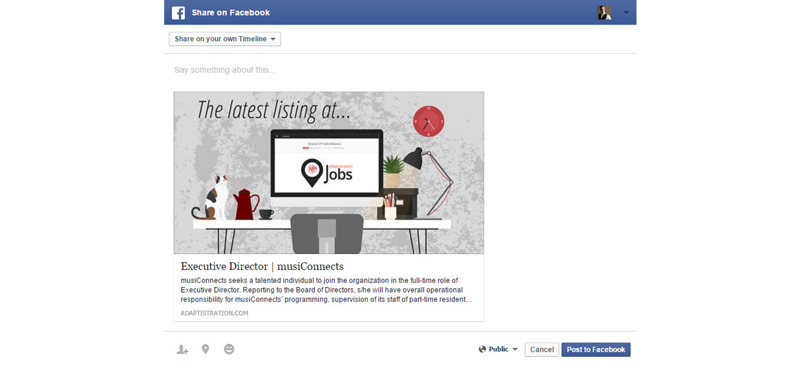Image resolution: width=799 pixels, height=368 pixels.
Task: Click the Say something about this field
Action: coord(400,70)
